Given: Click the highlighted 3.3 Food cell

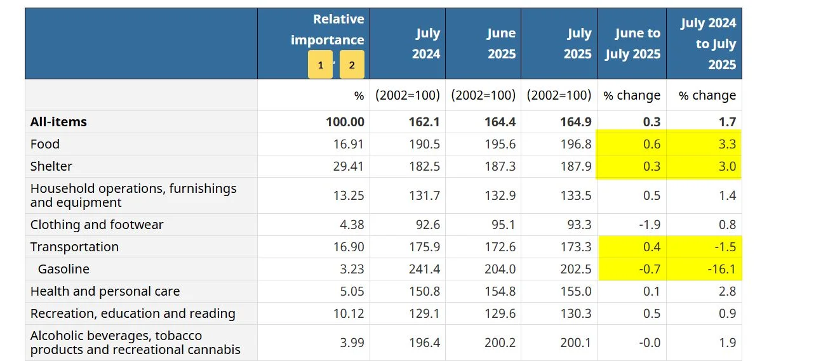Looking at the screenshot, I should click(727, 144).
